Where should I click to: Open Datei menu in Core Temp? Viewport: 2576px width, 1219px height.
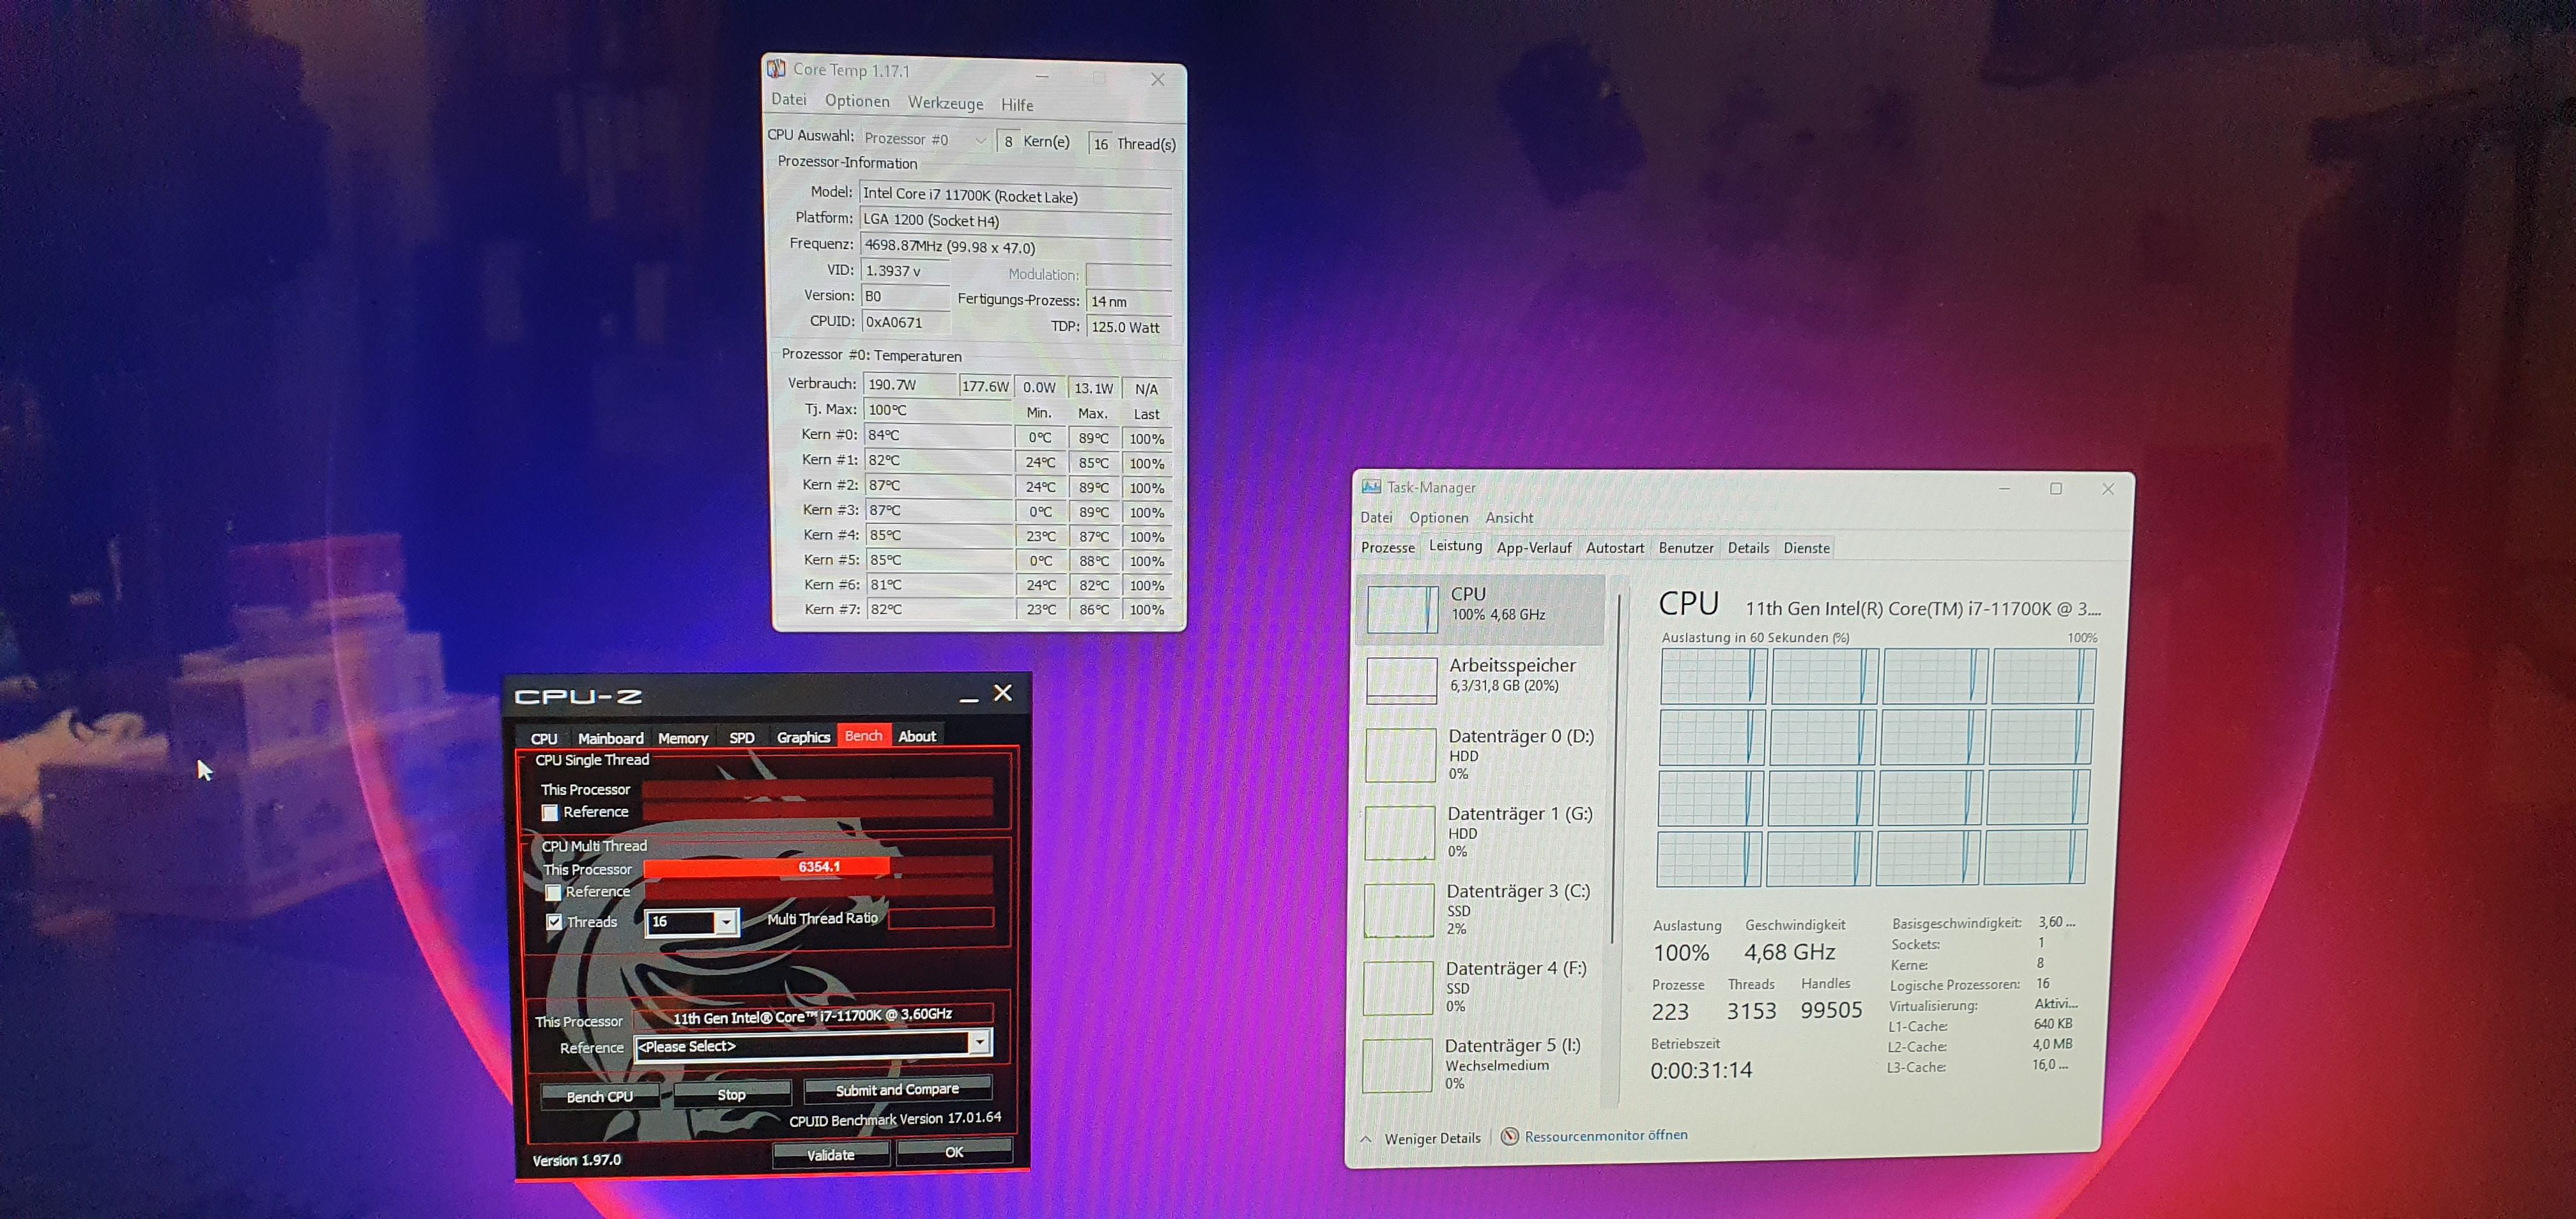(x=788, y=99)
